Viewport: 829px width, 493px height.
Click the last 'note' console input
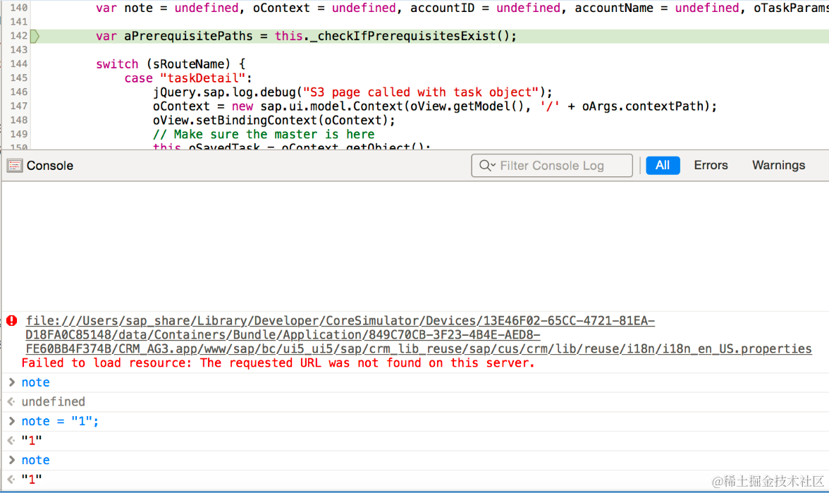coord(35,460)
